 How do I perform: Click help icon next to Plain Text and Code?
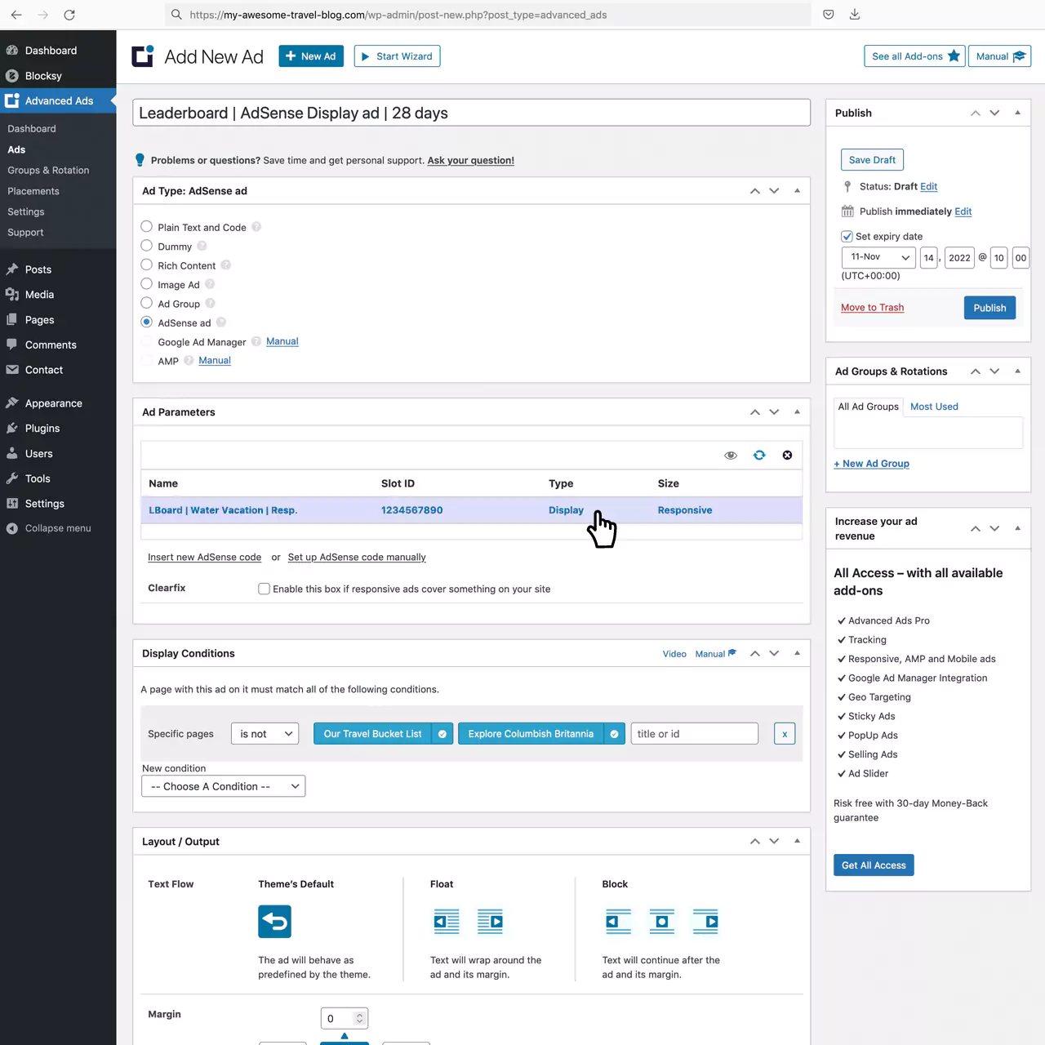click(256, 227)
